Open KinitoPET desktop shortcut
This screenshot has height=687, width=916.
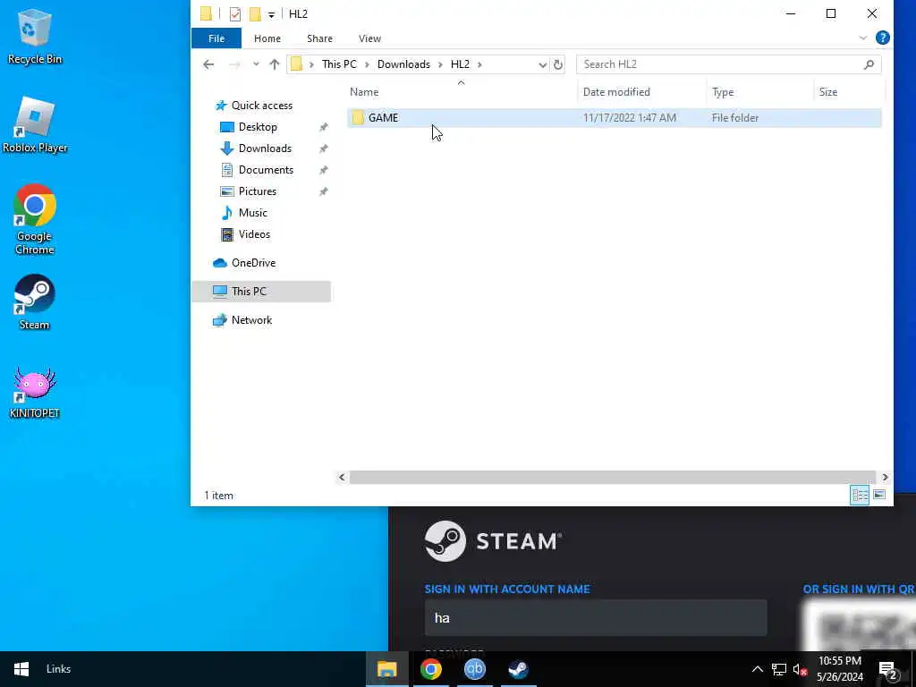pyautogui.click(x=35, y=393)
